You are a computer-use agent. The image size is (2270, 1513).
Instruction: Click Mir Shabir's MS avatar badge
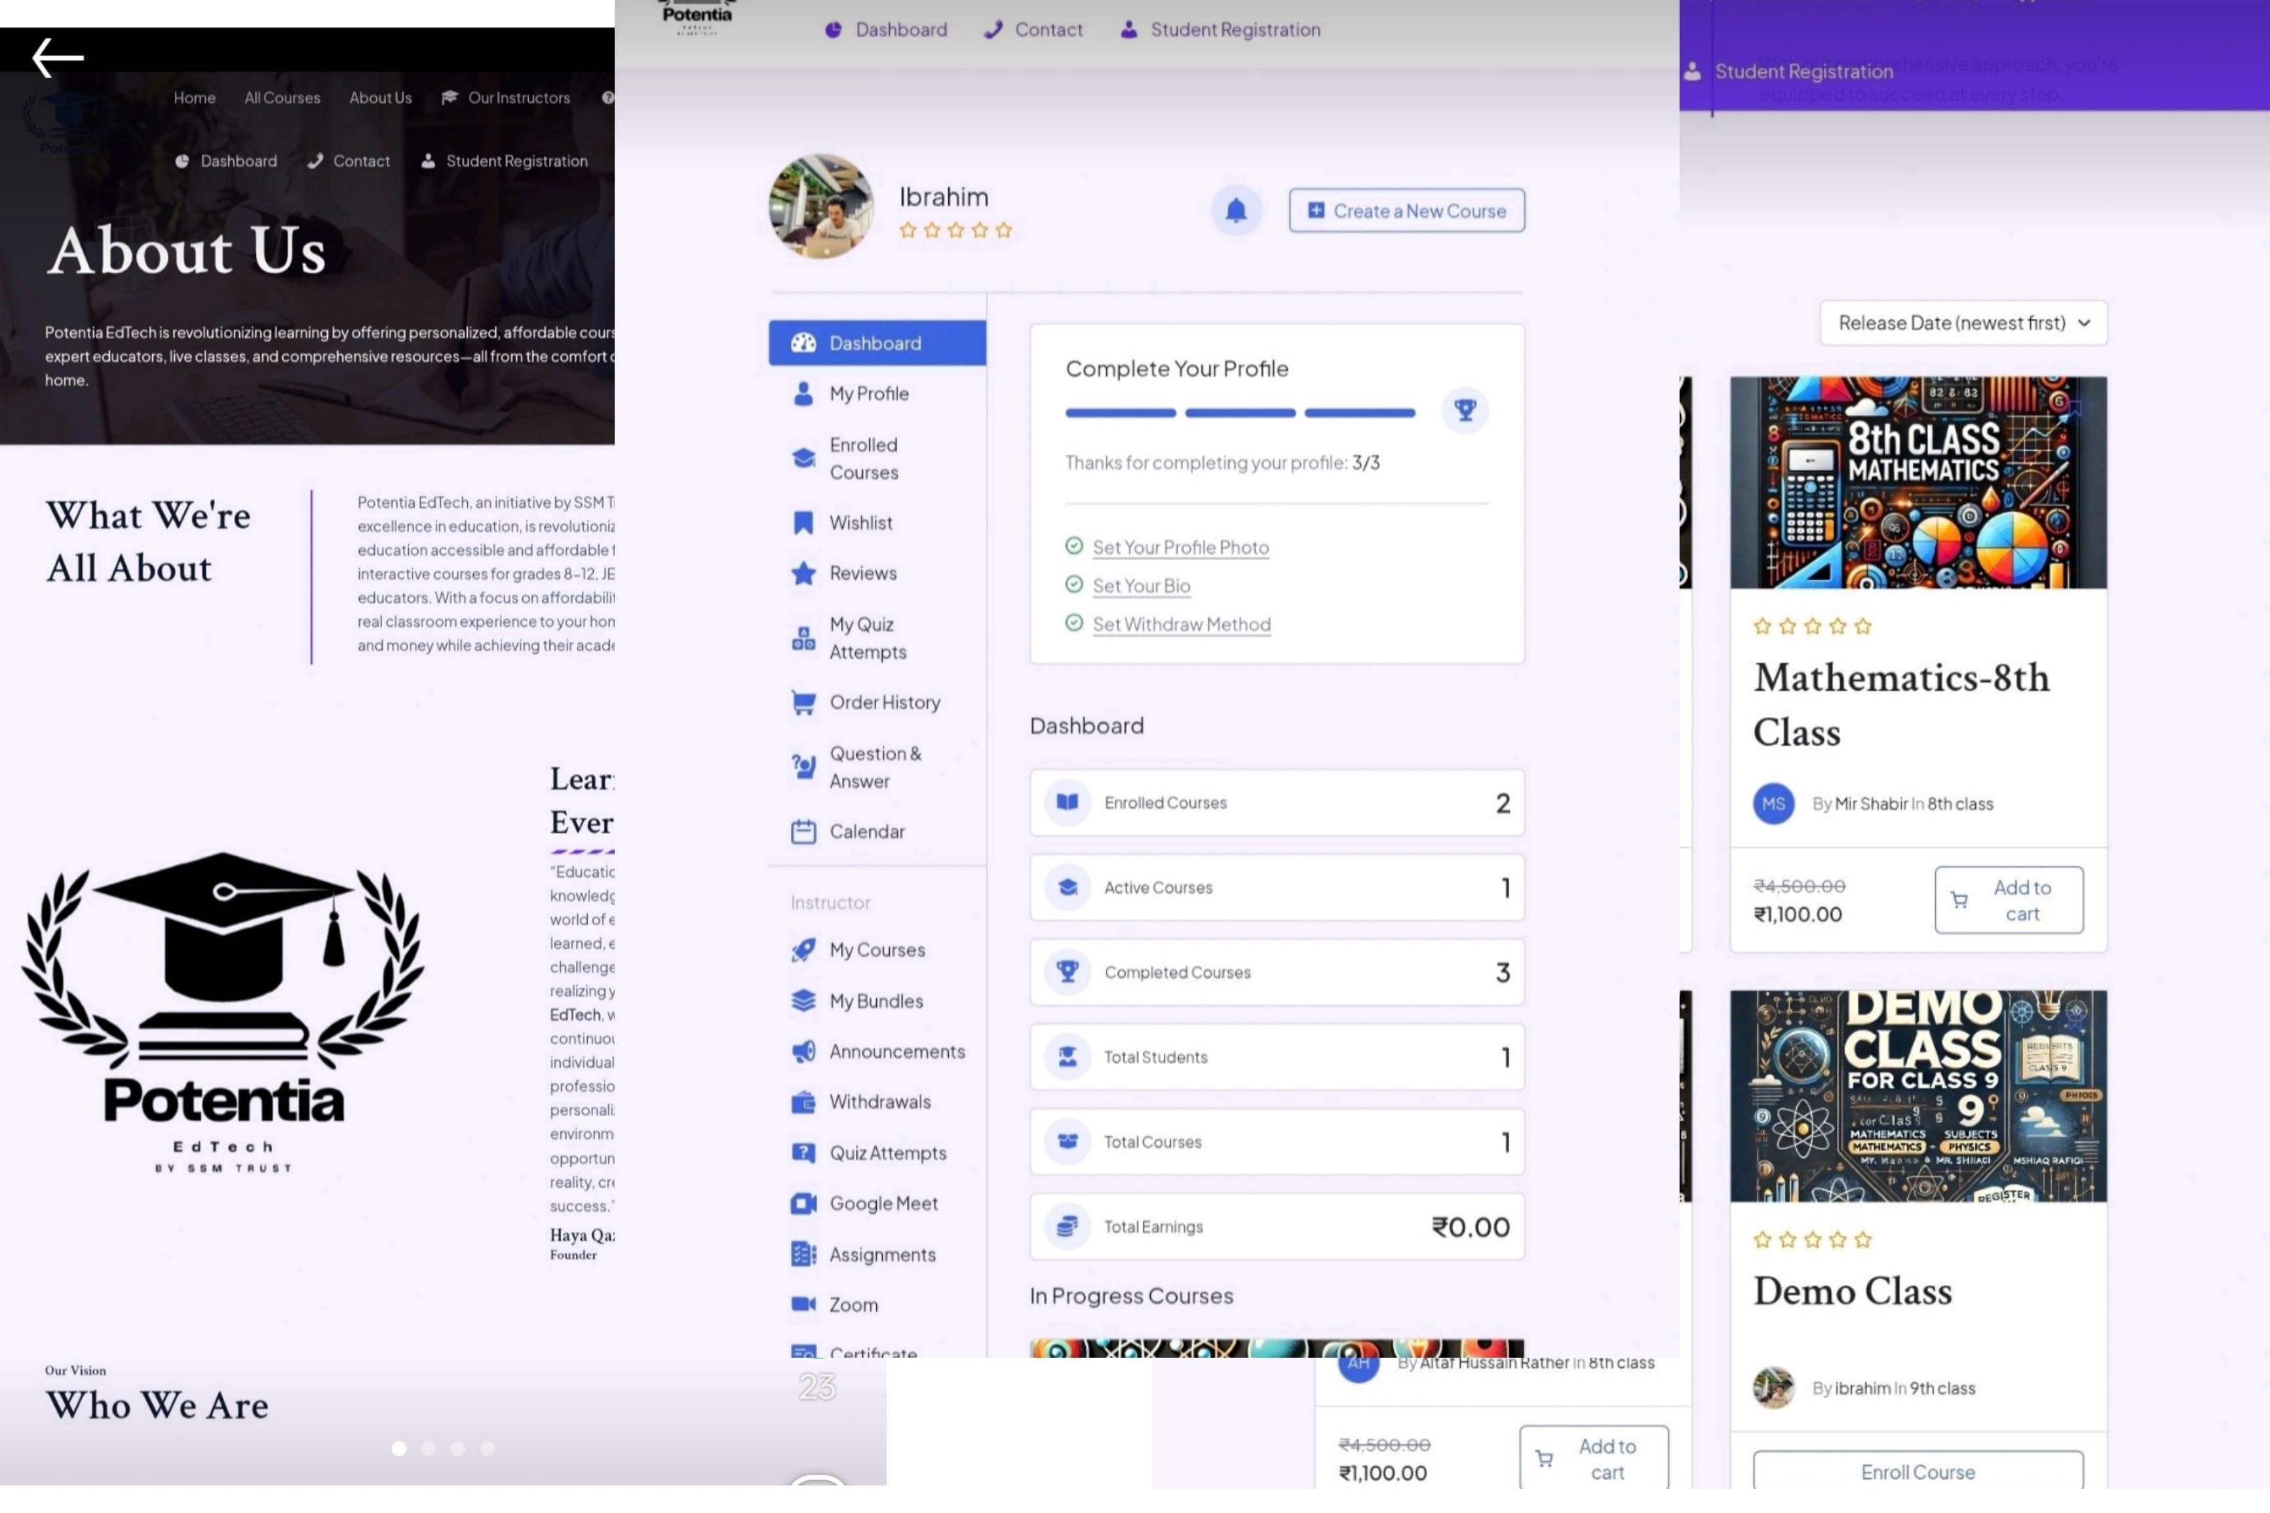[x=1772, y=803]
